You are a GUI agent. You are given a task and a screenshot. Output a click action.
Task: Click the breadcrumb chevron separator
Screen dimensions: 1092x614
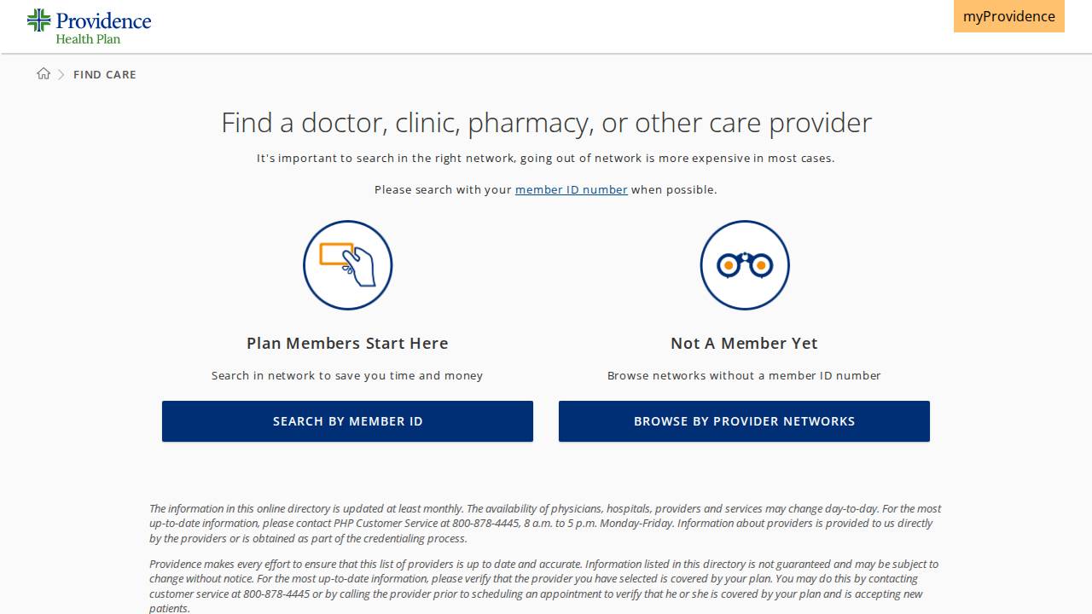point(61,75)
